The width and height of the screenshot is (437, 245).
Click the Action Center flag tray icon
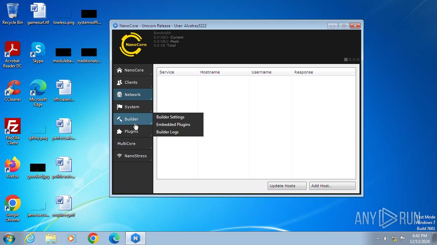click(x=403, y=239)
